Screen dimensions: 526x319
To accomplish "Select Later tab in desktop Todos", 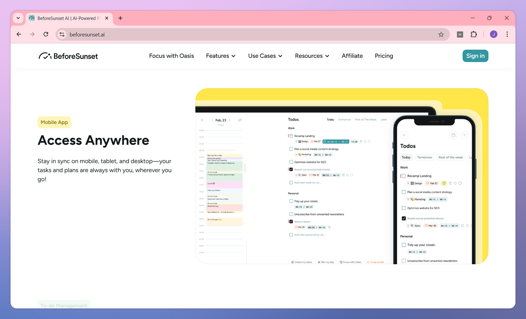I will click(384, 119).
